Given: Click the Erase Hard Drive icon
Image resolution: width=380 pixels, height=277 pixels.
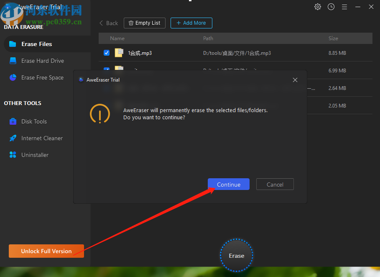Looking at the screenshot, I should [x=13, y=61].
